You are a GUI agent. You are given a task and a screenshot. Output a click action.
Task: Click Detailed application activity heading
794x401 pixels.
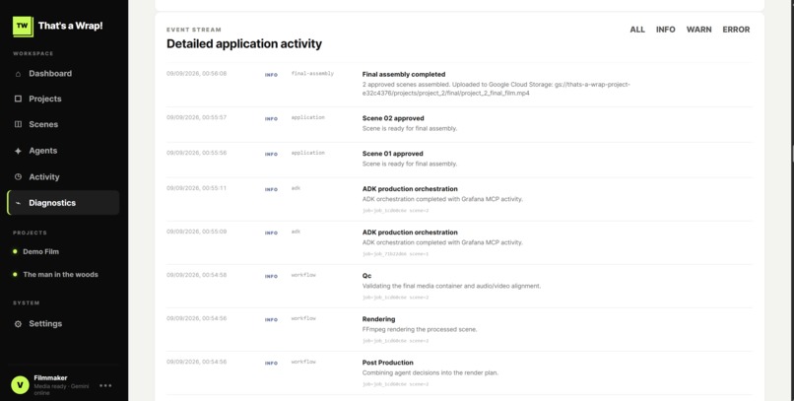pyautogui.click(x=244, y=44)
